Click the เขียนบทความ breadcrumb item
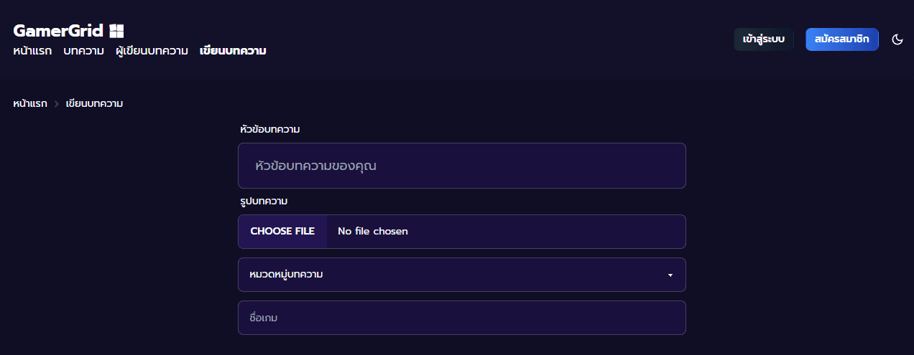 tap(94, 104)
